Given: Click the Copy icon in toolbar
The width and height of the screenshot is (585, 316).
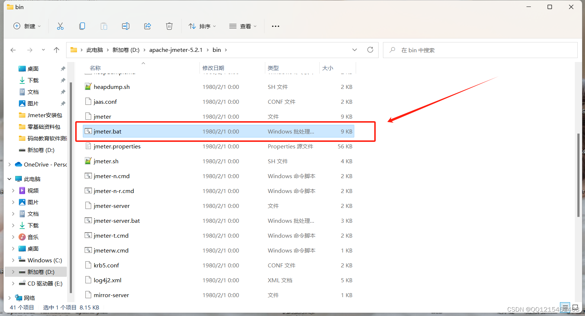Looking at the screenshot, I should 82,26.
